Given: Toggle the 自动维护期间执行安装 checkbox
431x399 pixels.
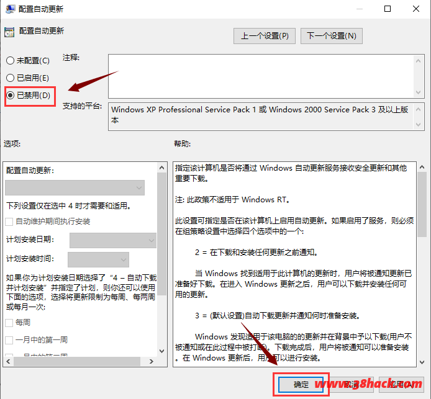Looking at the screenshot, I should [x=9, y=222].
